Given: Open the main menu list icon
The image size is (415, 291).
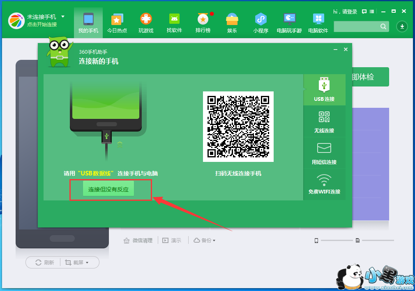Looking at the screenshot, I should 372,11.
